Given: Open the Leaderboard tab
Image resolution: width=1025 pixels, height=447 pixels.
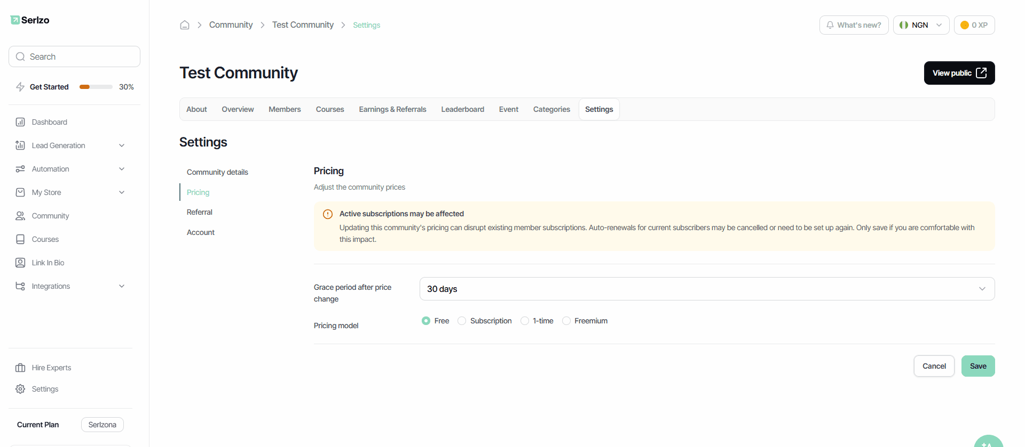Looking at the screenshot, I should 463,109.
